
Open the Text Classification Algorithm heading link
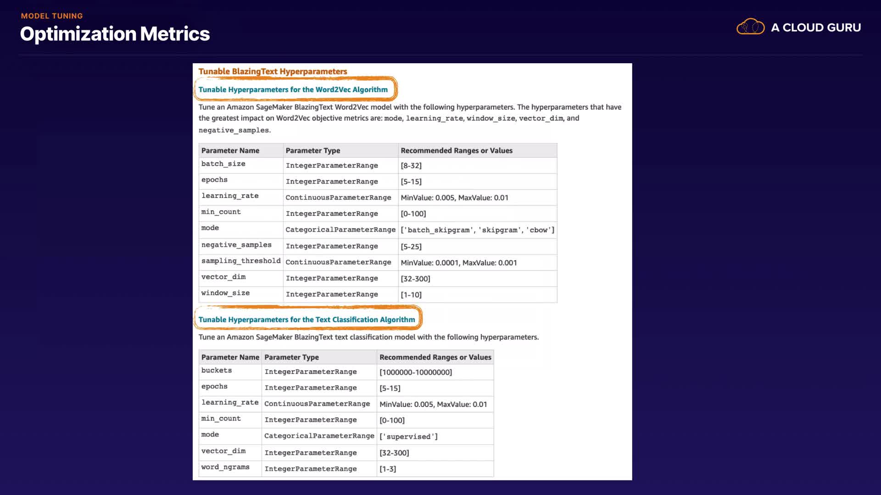(x=307, y=319)
